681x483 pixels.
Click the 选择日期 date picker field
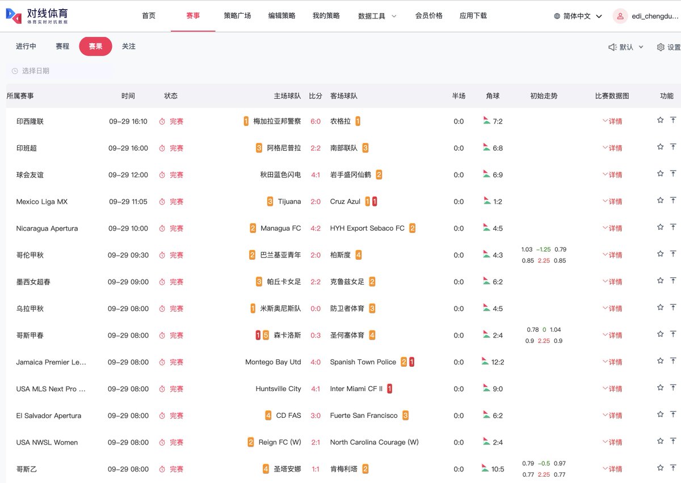coord(60,71)
